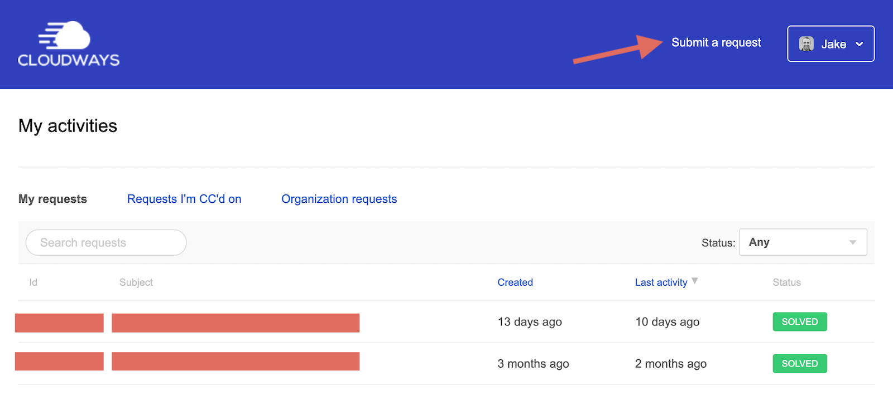This screenshot has width=893, height=405.
Task: Click the Status dropdown triangle arrow
Action: point(852,242)
